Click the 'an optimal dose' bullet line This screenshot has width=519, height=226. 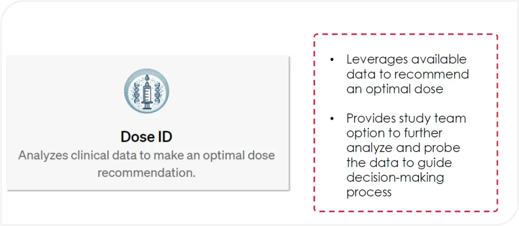(x=395, y=89)
